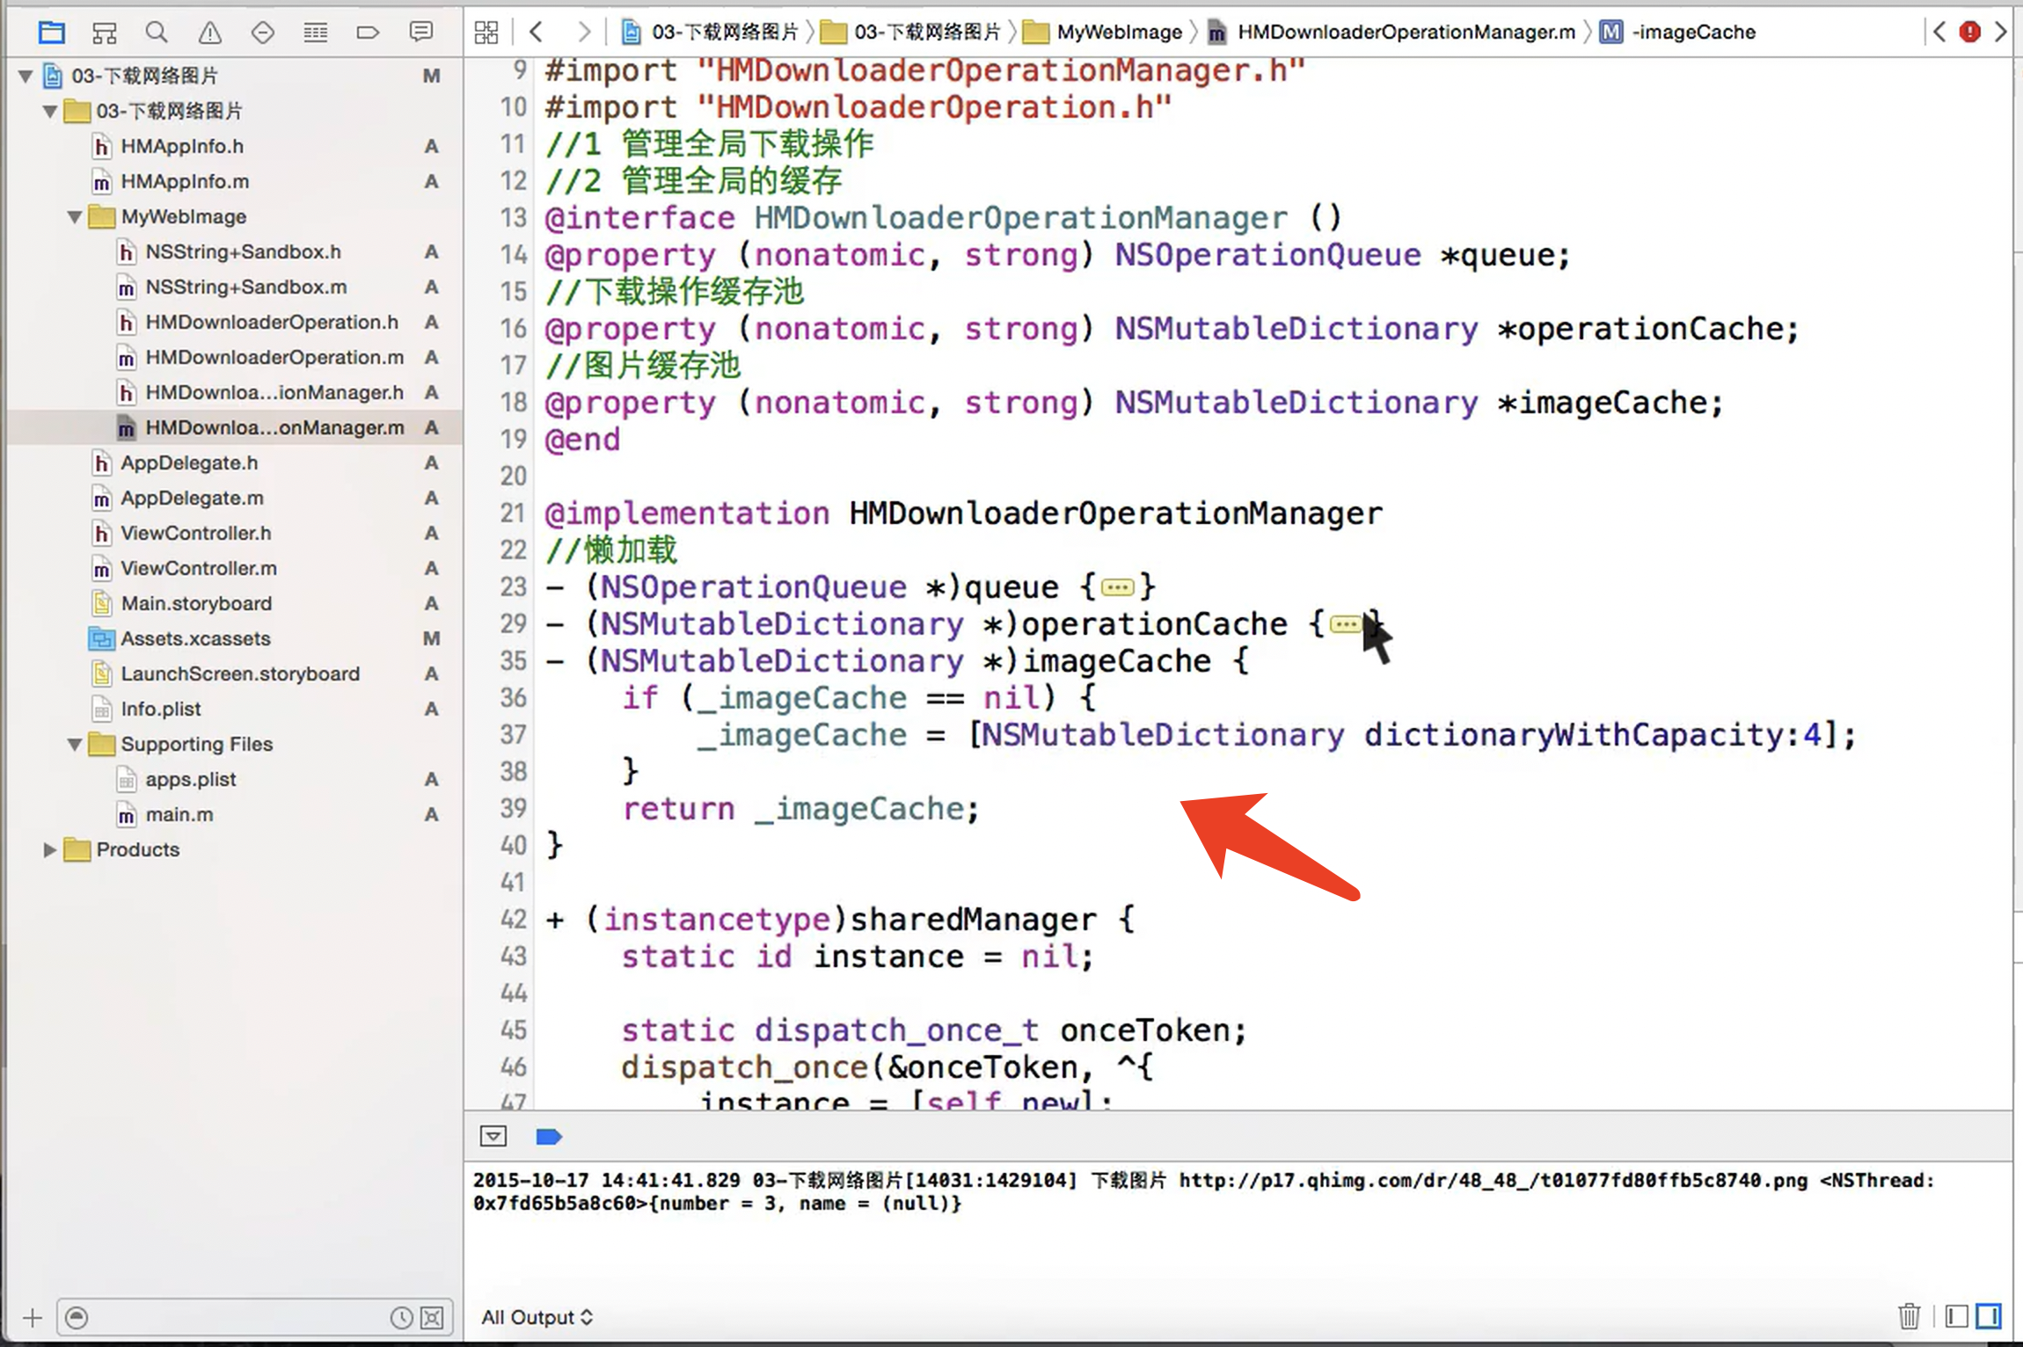The image size is (2023, 1347).
Task: Click the add plus button at the navigator bottom
Action: pyautogui.click(x=33, y=1318)
